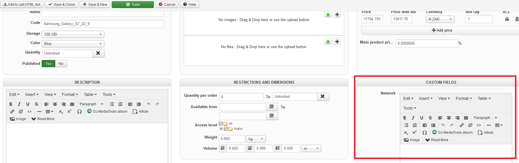Clear the Quantity field with the X icon
Screen dimensions: 519x163
point(98,53)
